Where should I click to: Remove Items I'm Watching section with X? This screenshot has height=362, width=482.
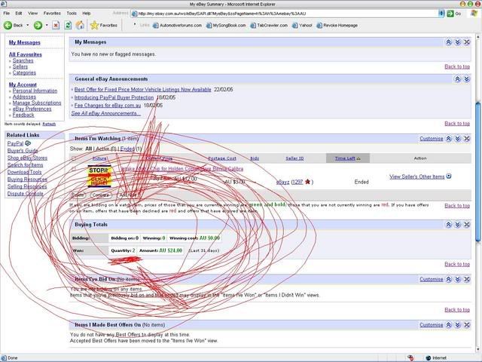coord(467,139)
